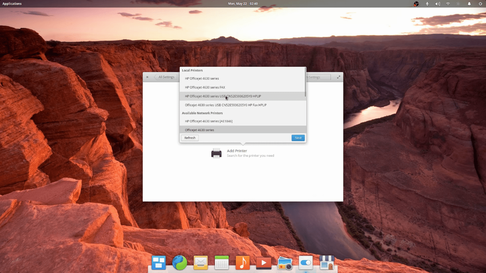Open the AppCenter store from the dock

327,263
